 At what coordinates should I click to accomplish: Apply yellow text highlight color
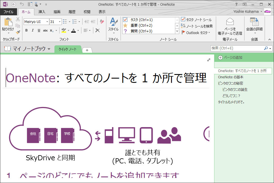[64, 30]
